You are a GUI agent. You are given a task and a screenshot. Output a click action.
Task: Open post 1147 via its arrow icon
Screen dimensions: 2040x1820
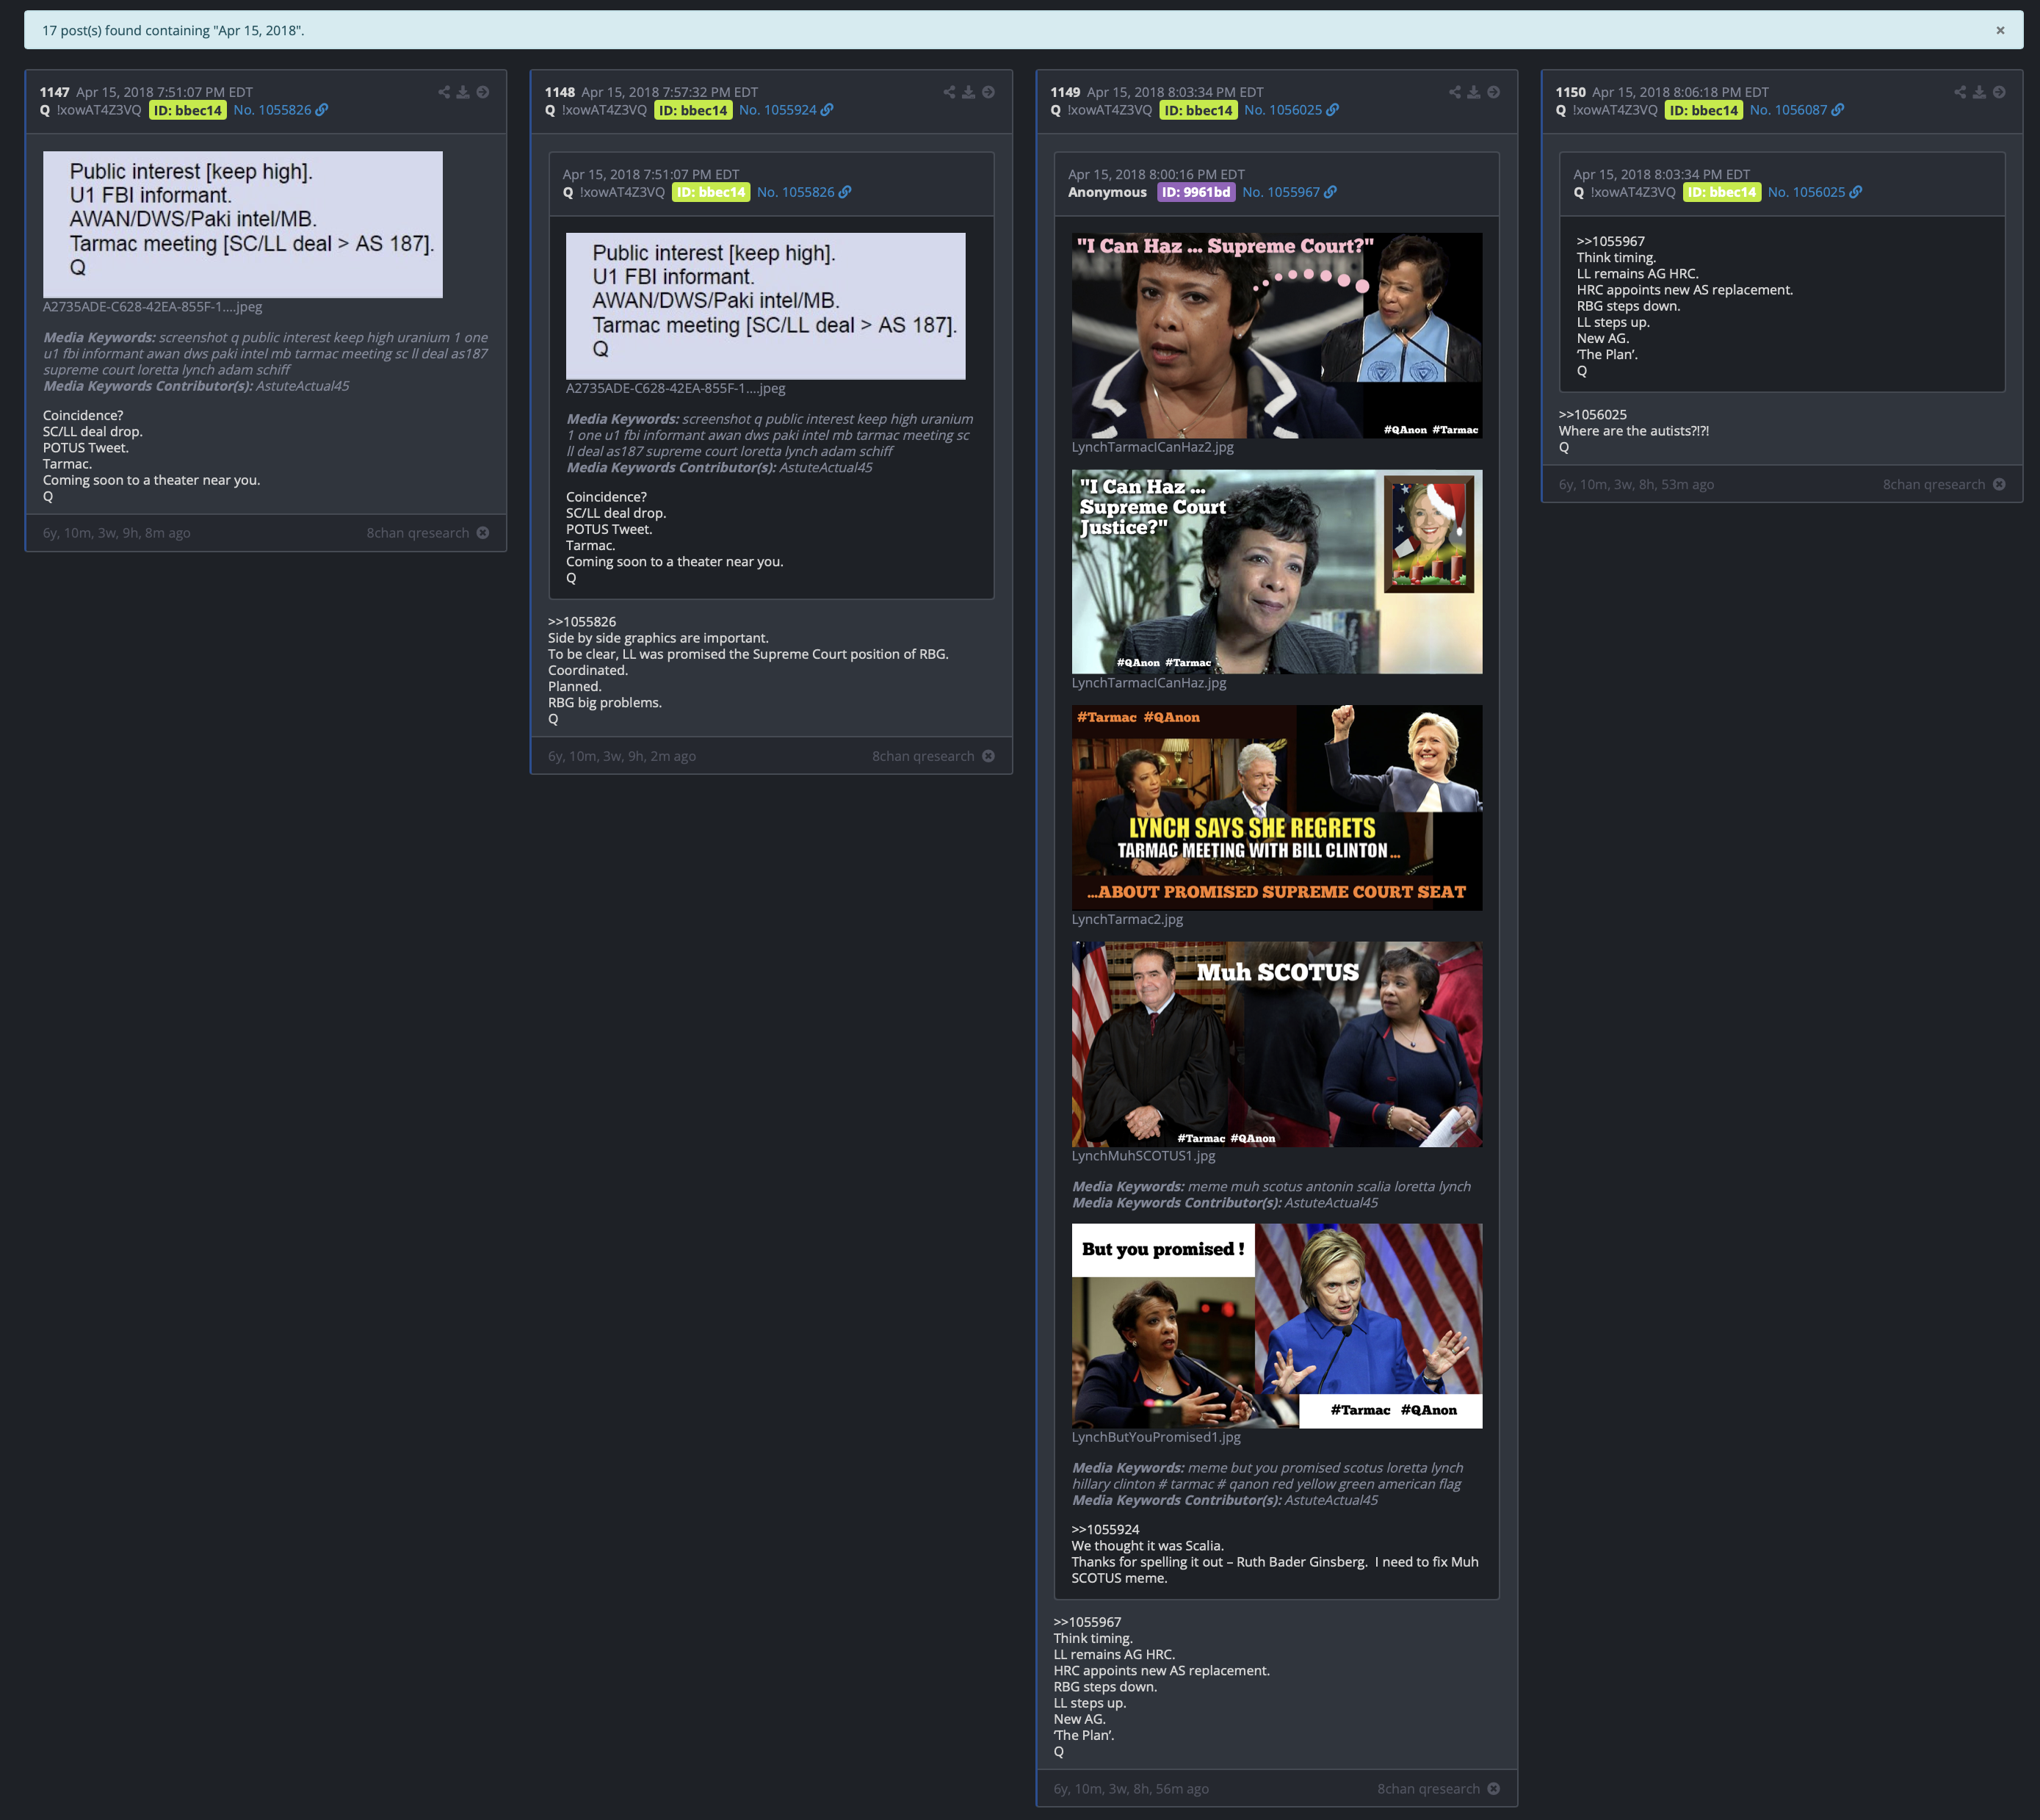tap(483, 92)
